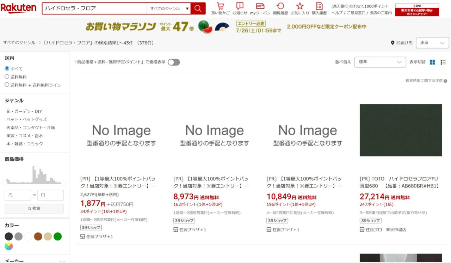This screenshot has height=263, width=451.
Task: Open myクーポン coupon icon
Action: (x=260, y=9)
